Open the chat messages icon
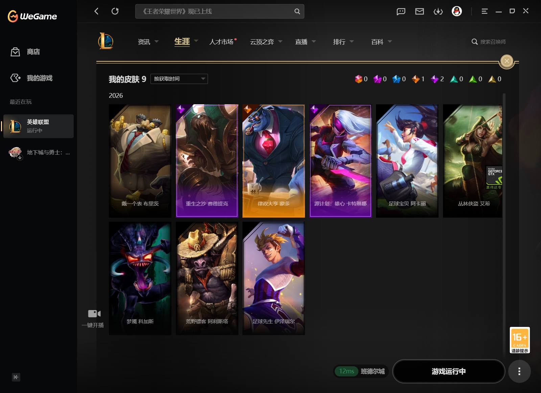Screen dimensions: 541x393 [x=401, y=12]
